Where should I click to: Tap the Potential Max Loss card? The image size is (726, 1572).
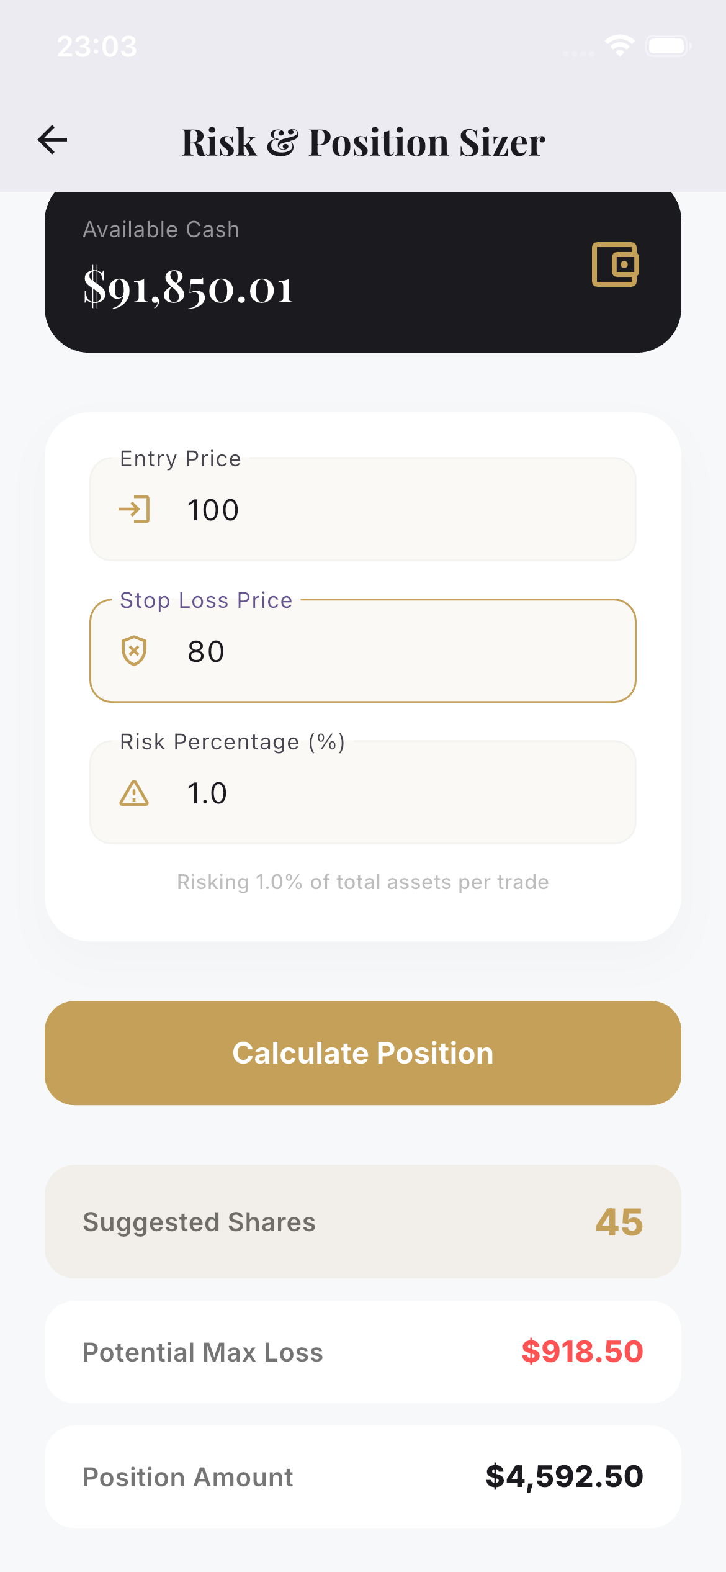[362, 1352]
